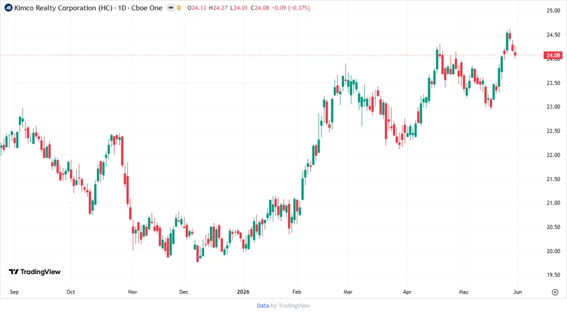Click the 24.50 price axis label
Image resolution: width=567 pixels, height=313 pixels.
click(553, 35)
